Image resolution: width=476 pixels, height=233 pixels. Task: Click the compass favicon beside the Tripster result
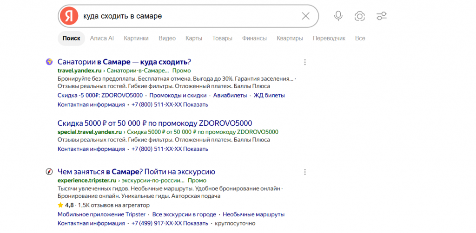[49, 172]
